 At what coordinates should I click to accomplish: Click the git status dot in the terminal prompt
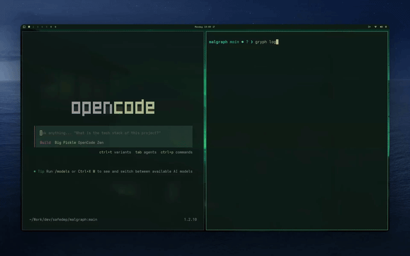243,42
